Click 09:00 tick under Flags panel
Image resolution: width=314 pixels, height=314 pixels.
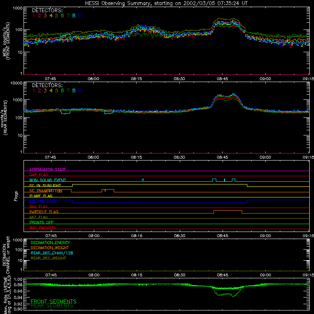pyautogui.click(x=266, y=236)
